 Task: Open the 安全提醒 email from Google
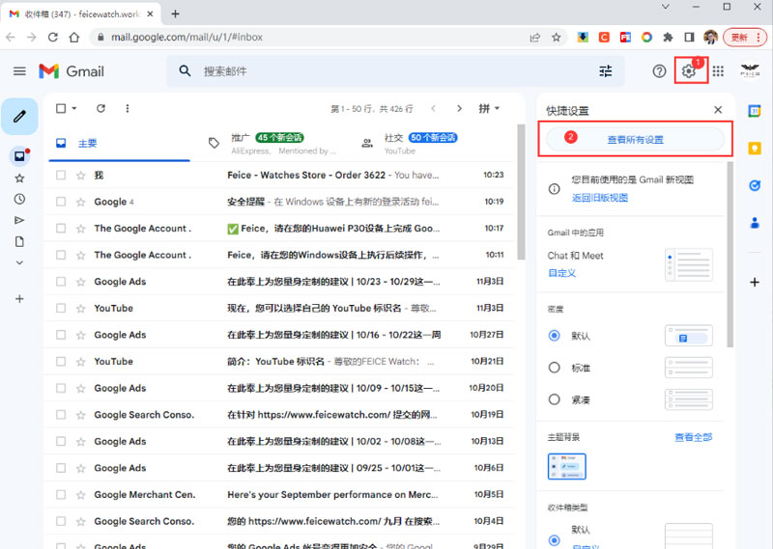(279, 202)
